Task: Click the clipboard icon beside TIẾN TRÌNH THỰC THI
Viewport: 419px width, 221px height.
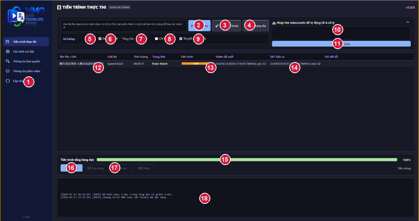Action: (59, 7)
